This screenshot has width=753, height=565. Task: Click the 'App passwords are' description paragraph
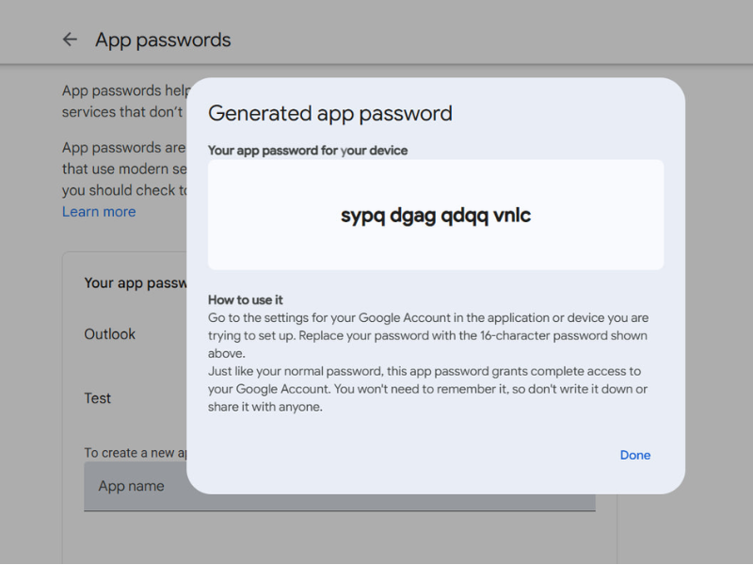pyautogui.click(x=122, y=169)
